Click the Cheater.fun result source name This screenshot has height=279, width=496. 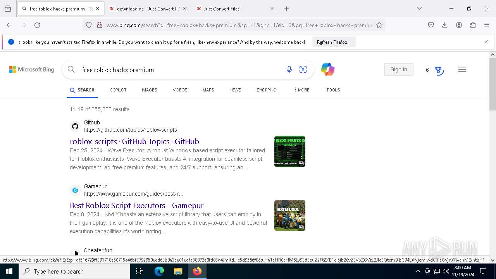(x=98, y=250)
